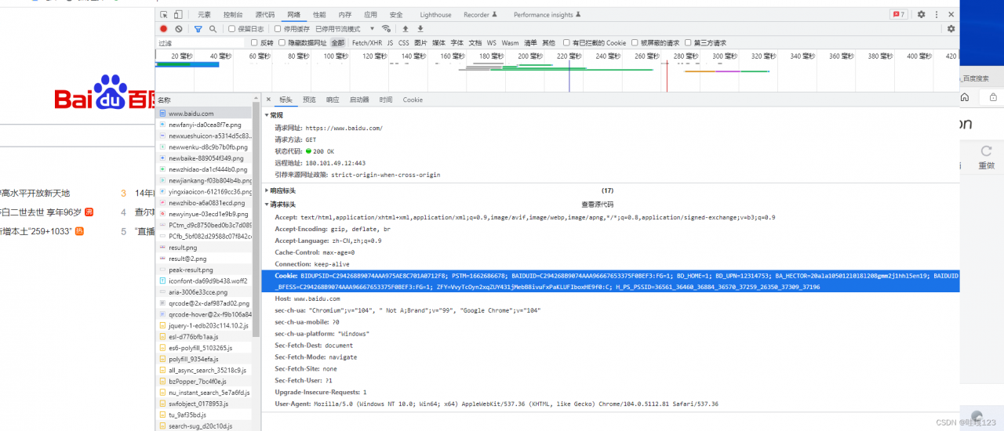1004x431 pixels.
Task: Check the 被屏蔽的请求 checkbox
Action: (635, 43)
